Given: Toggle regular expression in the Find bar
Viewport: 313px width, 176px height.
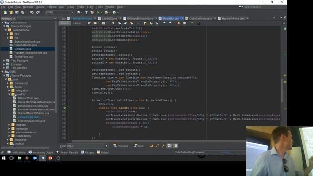Looking at the screenshot, I should click(163, 146).
